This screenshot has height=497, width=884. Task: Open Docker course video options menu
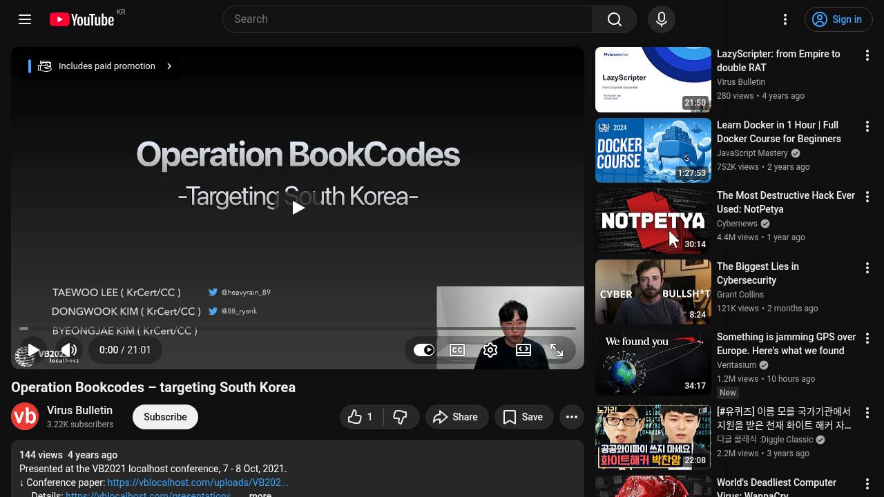tap(867, 126)
